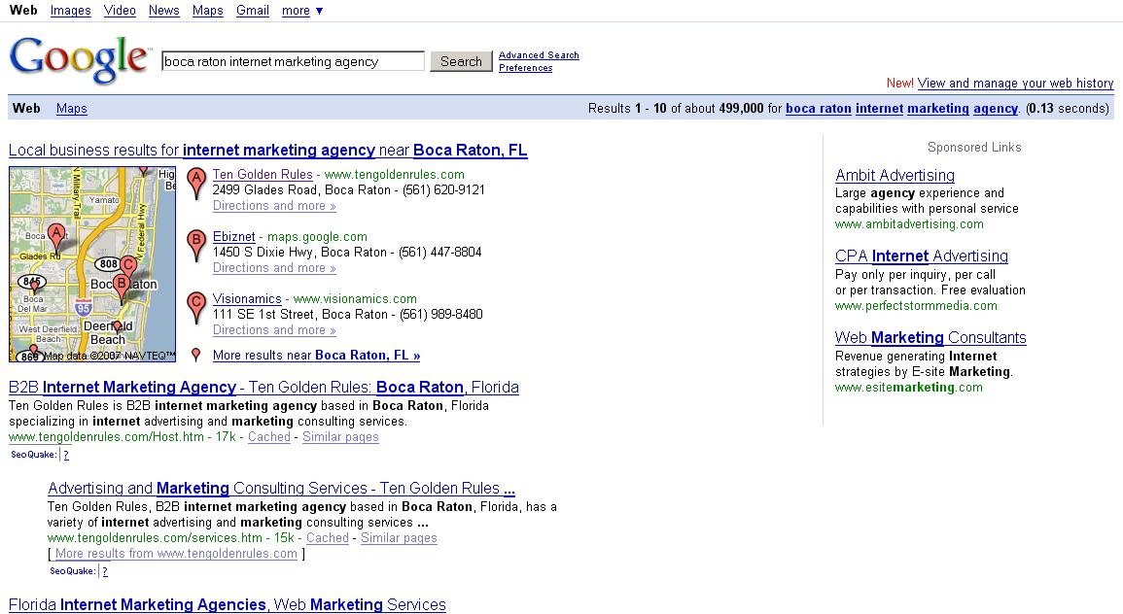The height and width of the screenshot is (614, 1123).
Task: Open Cached link for tengoldenrules.com/Host.htm
Action: (x=269, y=437)
